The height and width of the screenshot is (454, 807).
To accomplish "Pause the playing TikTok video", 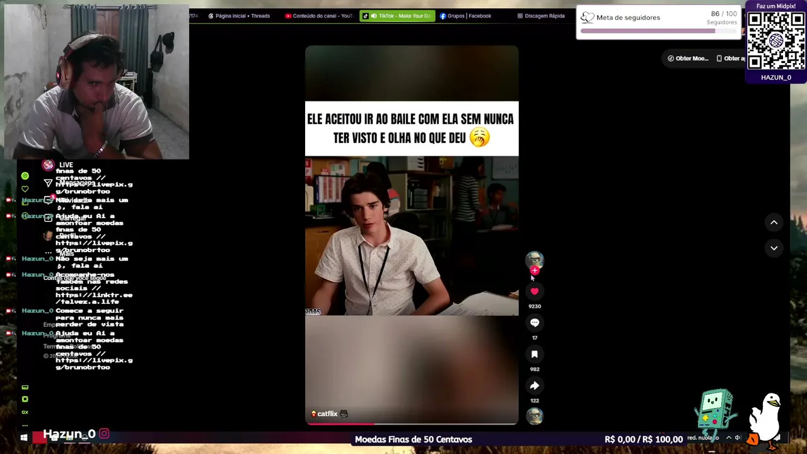I will point(412,235).
